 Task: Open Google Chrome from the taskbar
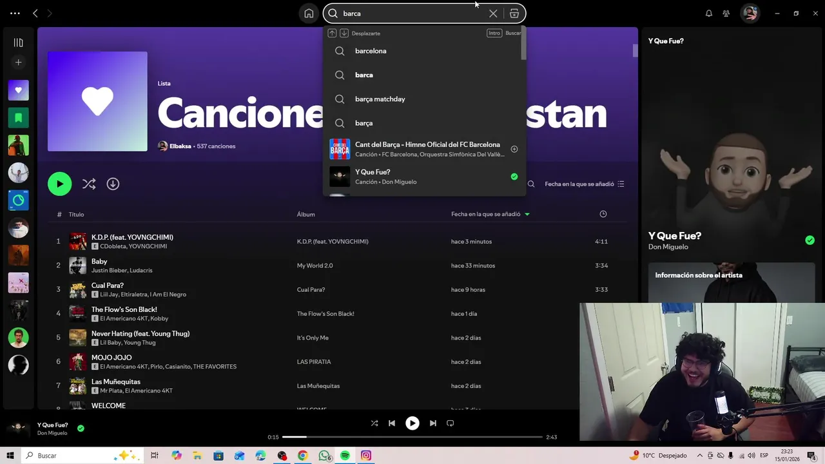[x=303, y=456]
